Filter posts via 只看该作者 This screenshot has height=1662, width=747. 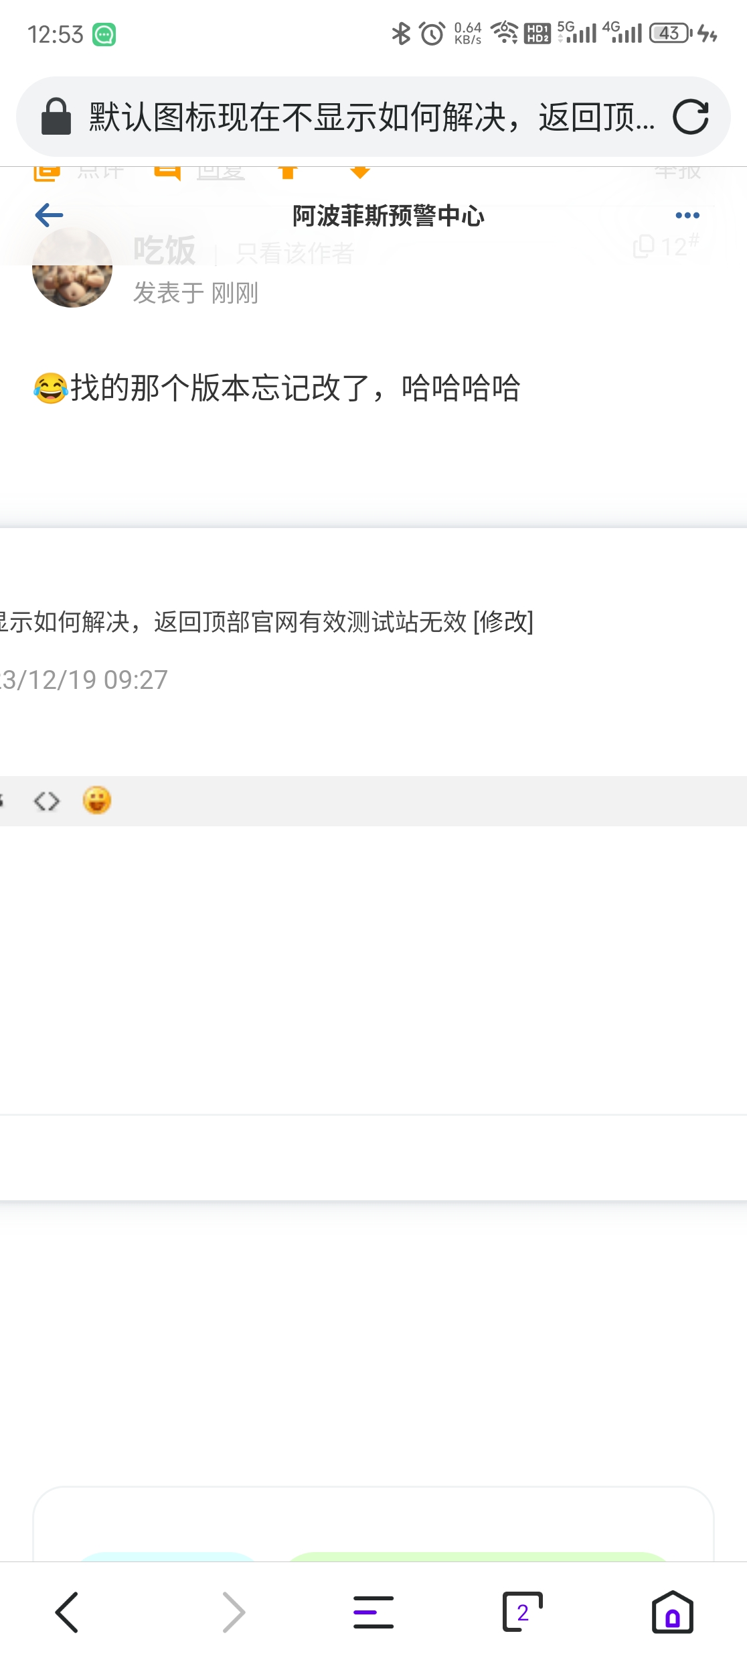click(295, 253)
